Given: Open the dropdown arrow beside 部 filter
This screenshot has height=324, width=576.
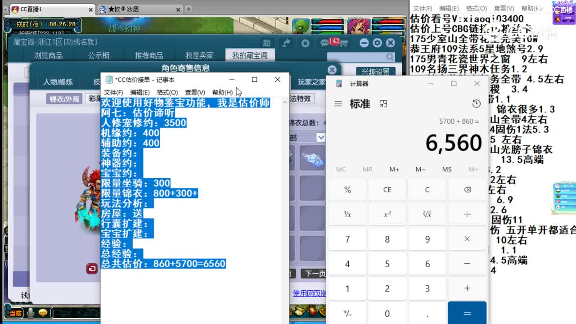Looking at the screenshot, I should (x=320, y=137).
